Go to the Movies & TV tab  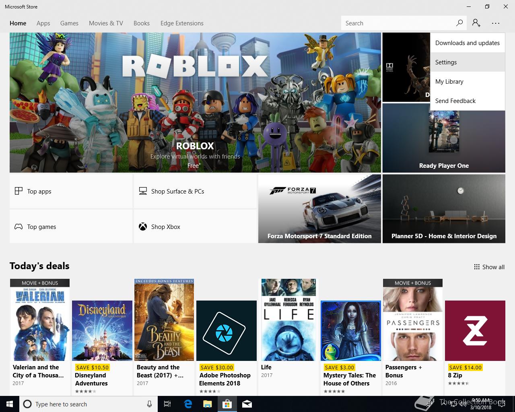106,23
